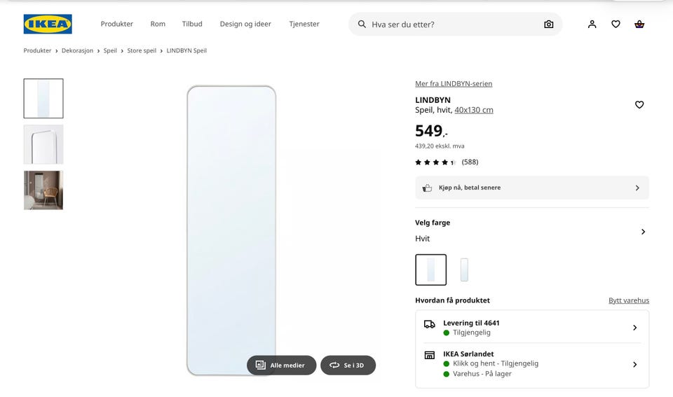Expand Velg farge color options
673x397 pixels.
click(532, 231)
